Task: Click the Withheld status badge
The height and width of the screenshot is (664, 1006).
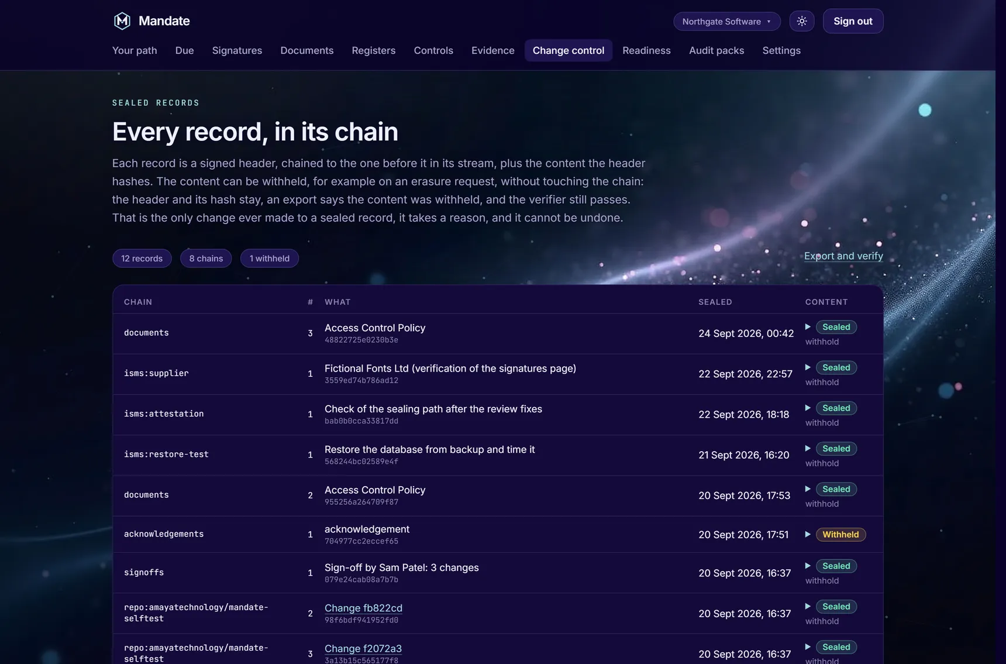Action: tap(840, 535)
